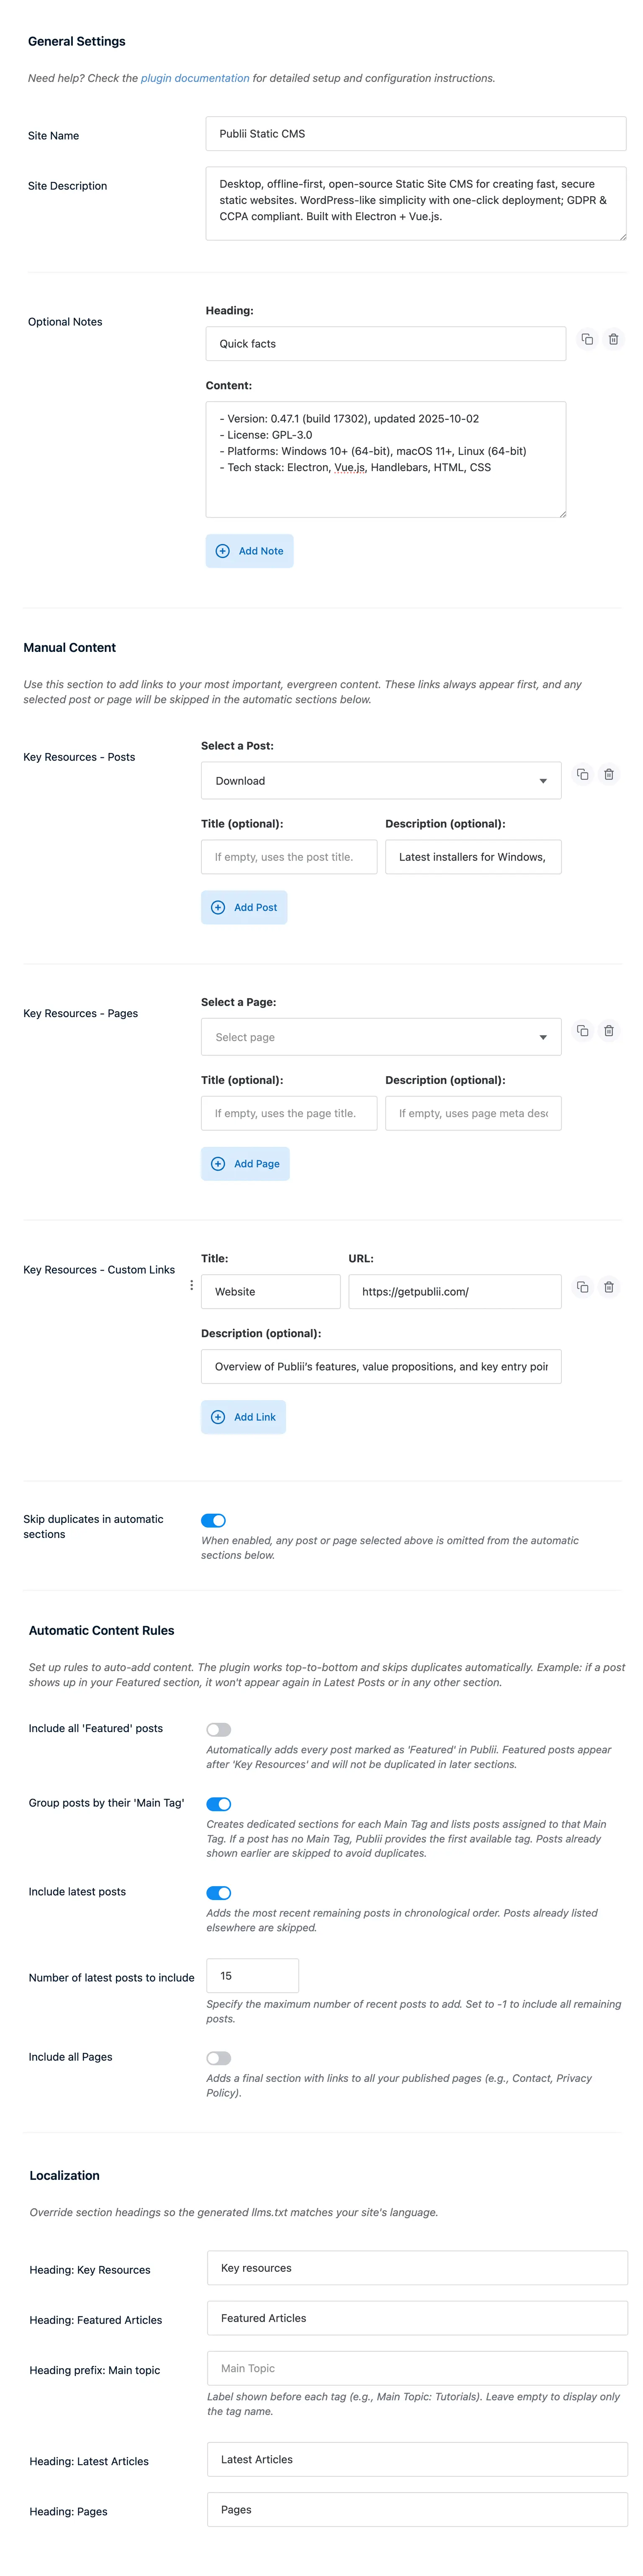Screen dimensions: 643x2576
Task: Click the Add Note button
Action: [x=249, y=551]
